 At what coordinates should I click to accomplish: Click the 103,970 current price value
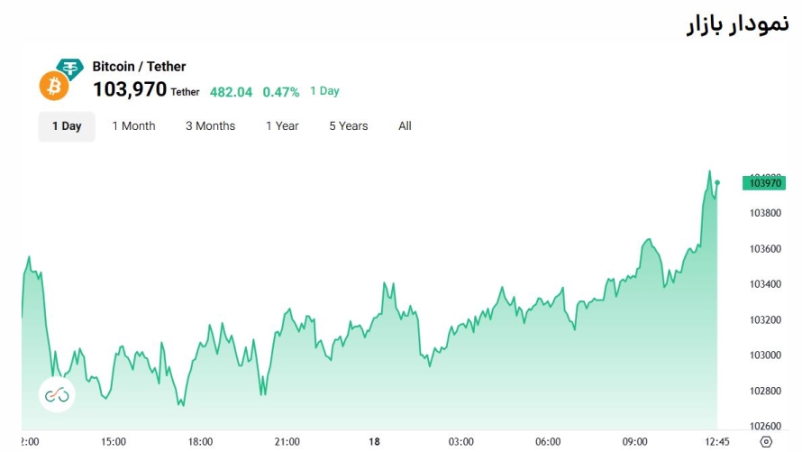tap(130, 89)
